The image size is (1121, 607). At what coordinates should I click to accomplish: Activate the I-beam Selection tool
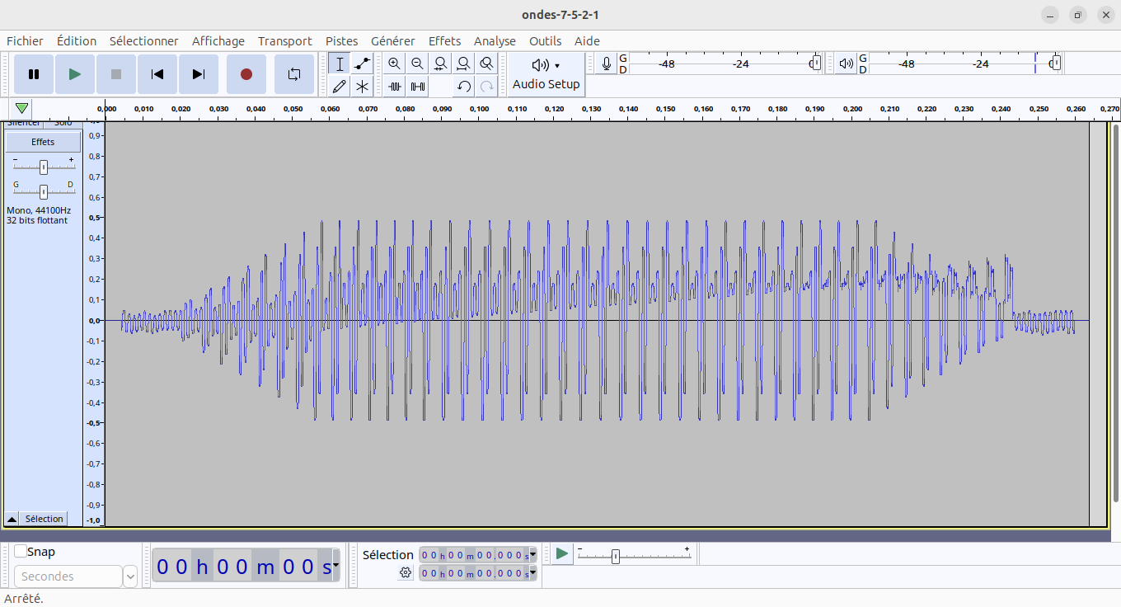tap(339, 64)
